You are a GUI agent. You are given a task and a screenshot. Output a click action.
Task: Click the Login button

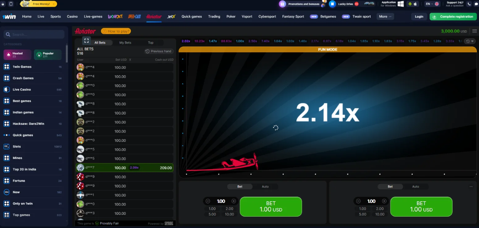point(419,17)
